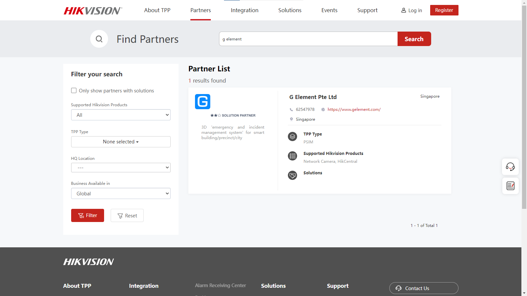Viewport: 527px width, 296px height.
Task: Open Business Available in Global dropdown
Action: 121,193
